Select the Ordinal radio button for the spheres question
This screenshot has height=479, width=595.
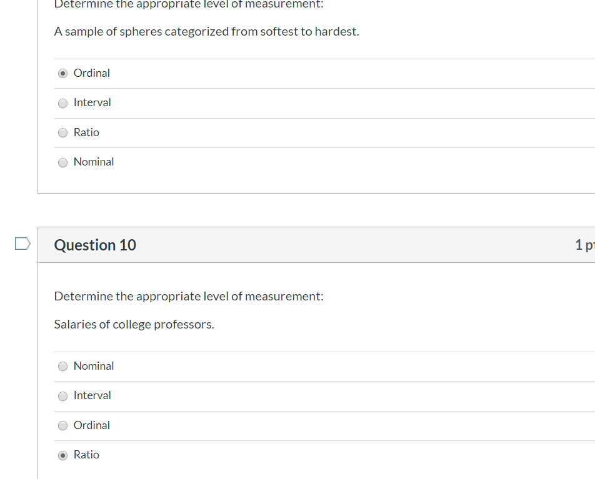pyautogui.click(x=62, y=73)
